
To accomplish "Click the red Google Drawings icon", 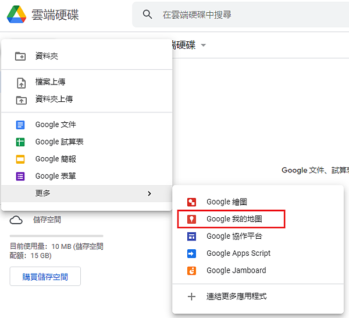I will [x=191, y=202].
